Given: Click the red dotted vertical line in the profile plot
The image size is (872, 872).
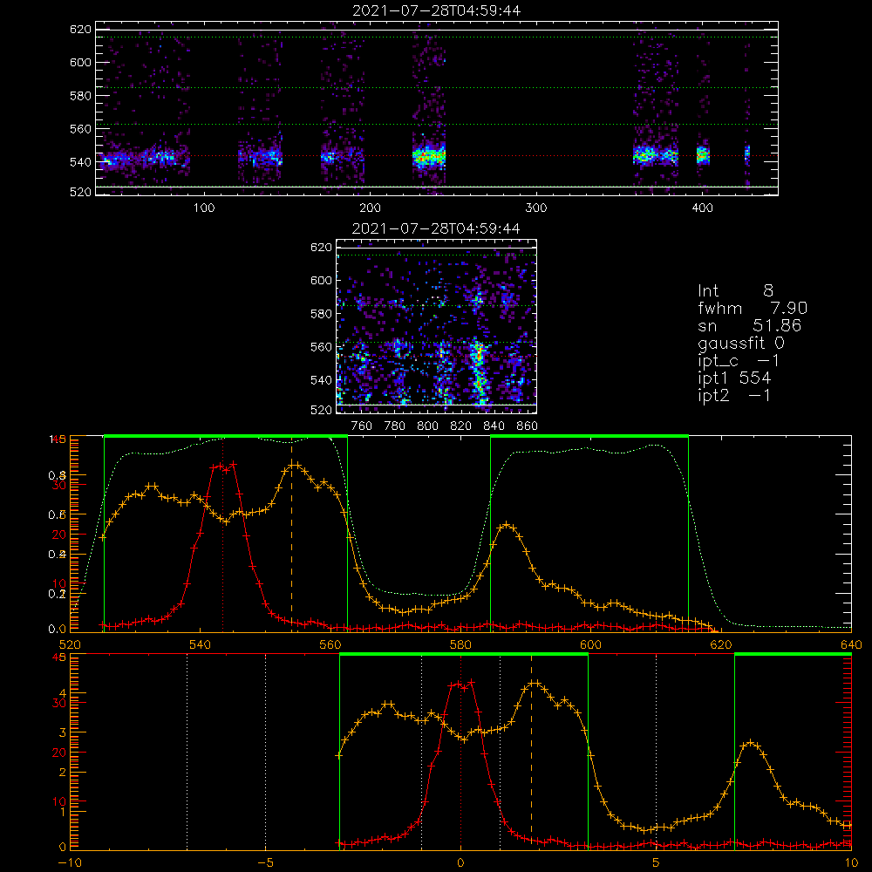Looking at the screenshot, I should pos(223,534).
